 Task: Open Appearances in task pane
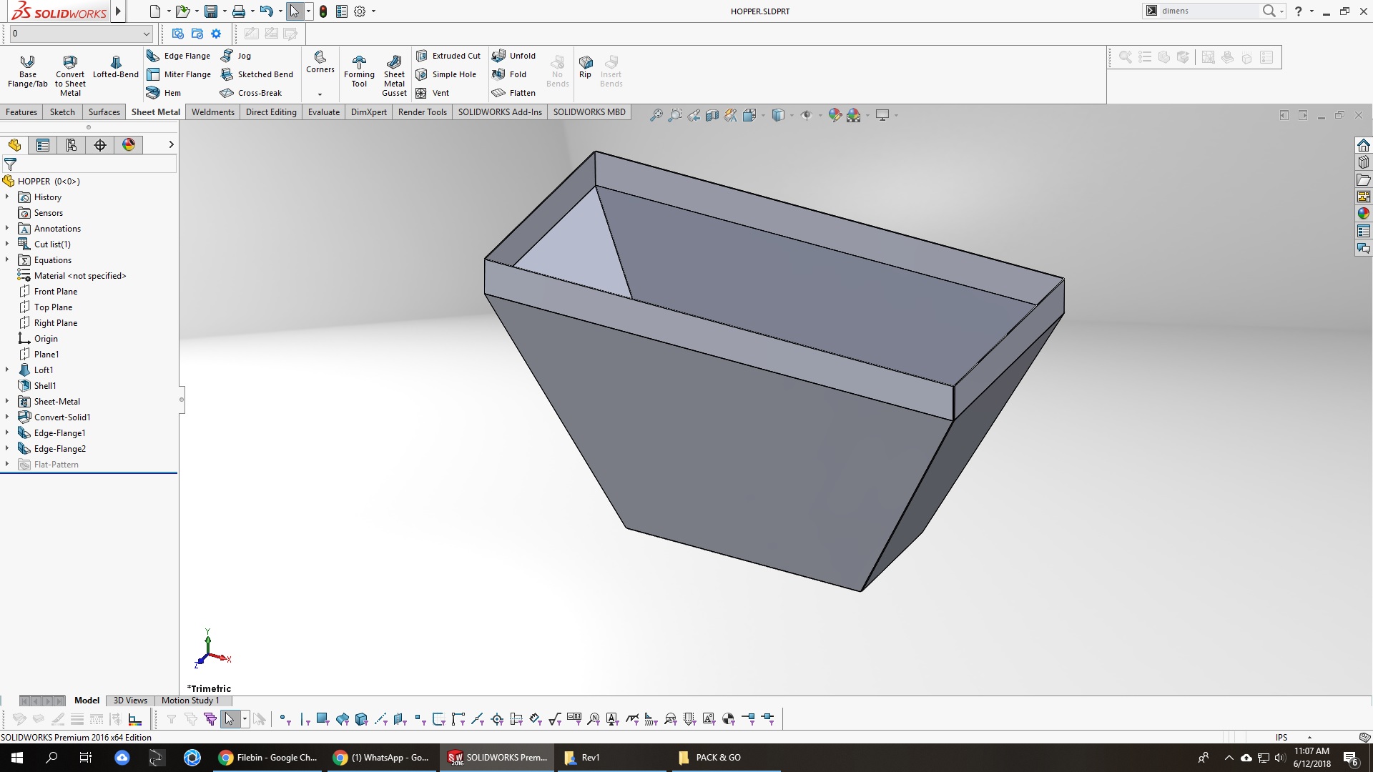(x=1364, y=214)
